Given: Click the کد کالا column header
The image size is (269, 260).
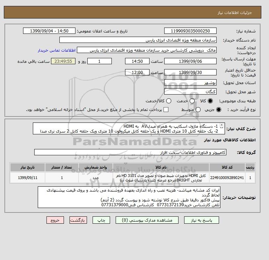Looking at the screenshot, I should [x=227, y=167].
